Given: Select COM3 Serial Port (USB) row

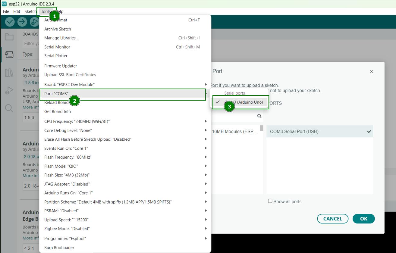Looking at the screenshot, I should 320,131.
